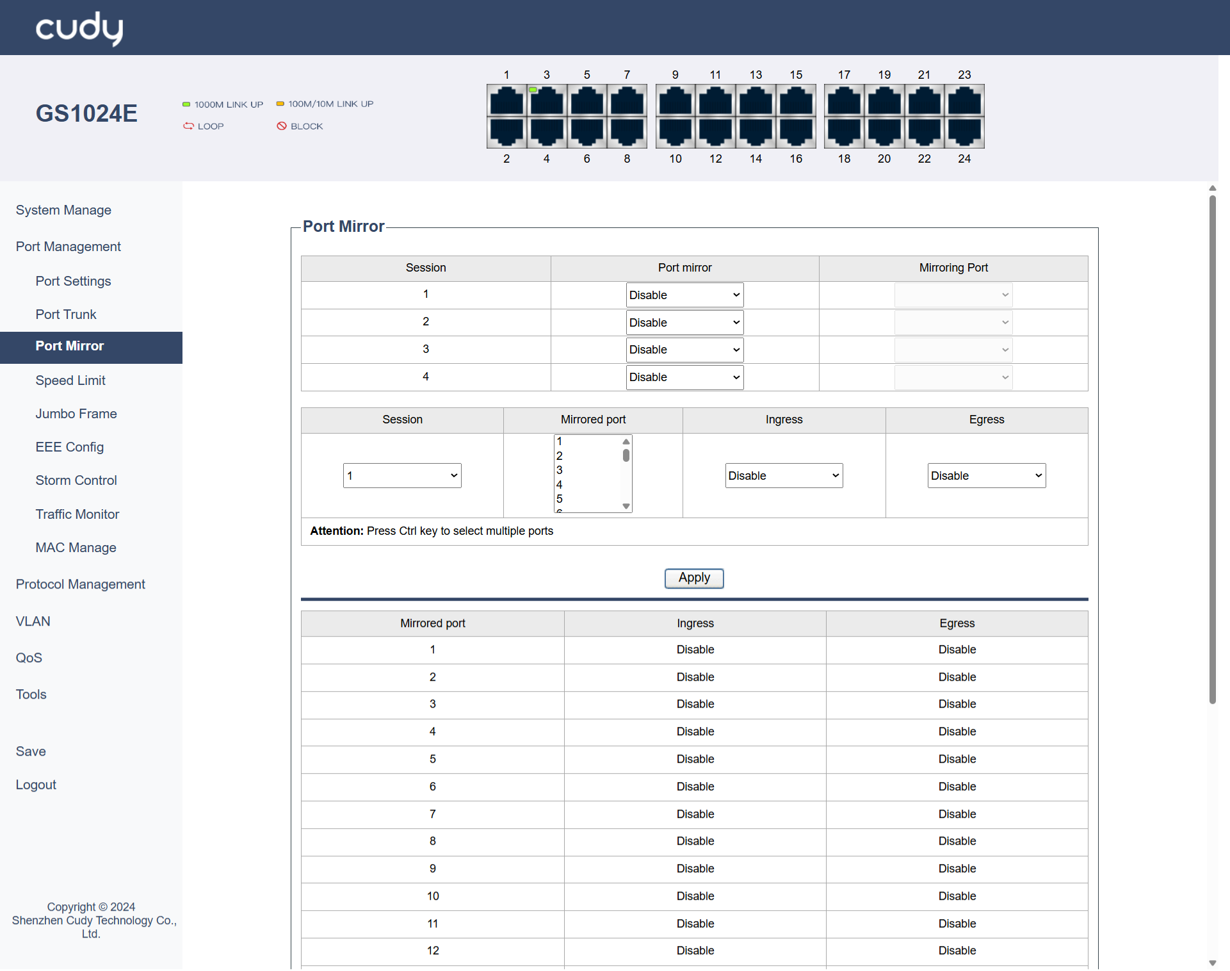Open session 3 Port mirror dropdown
Screen dimensions: 1230x971
(x=684, y=350)
